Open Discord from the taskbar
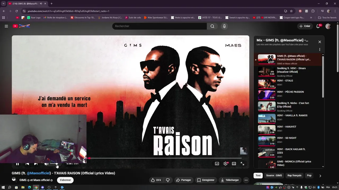This screenshot has width=339, height=190. point(42,187)
